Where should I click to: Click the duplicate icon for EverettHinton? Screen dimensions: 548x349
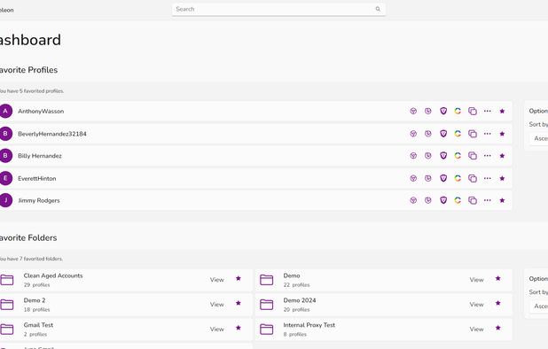(x=473, y=178)
